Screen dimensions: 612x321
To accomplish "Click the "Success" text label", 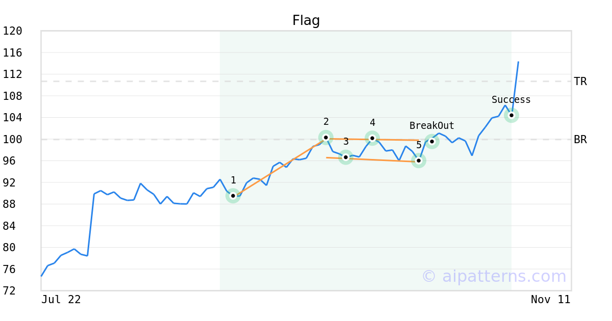I will 511,100.
